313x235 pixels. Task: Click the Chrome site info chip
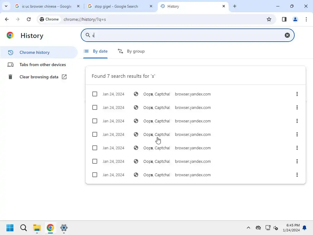(49, 19)
